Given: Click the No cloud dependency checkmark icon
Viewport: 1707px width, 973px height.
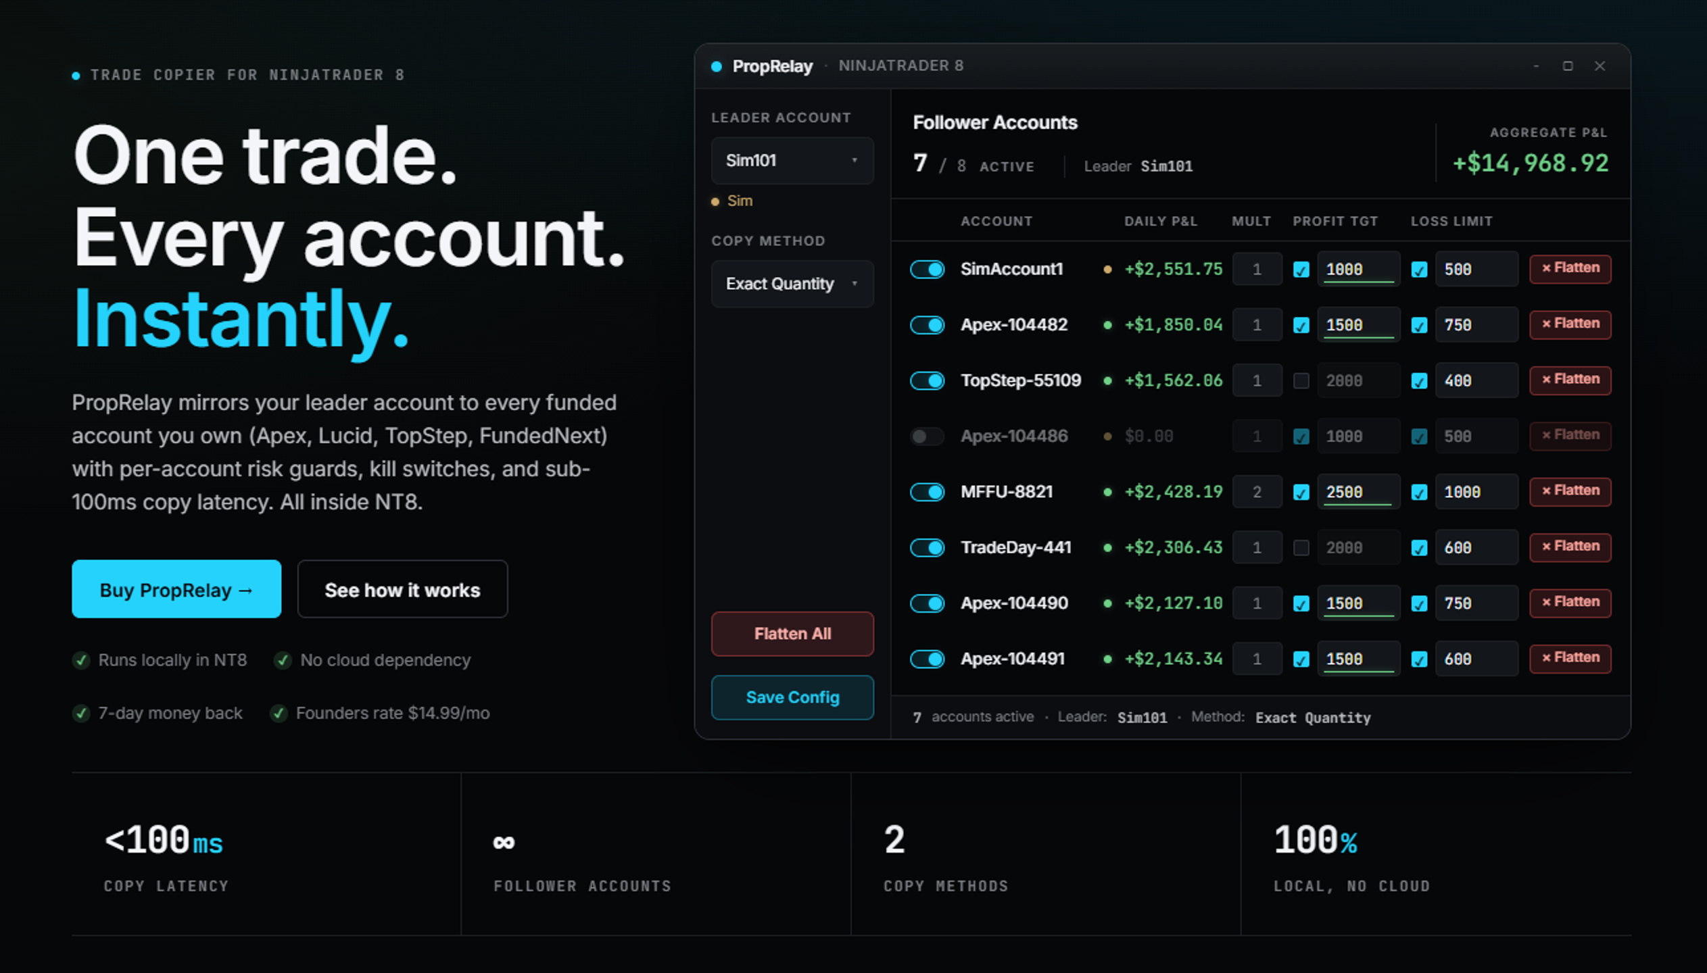Looking at the screenshot, I should (283, 660).
